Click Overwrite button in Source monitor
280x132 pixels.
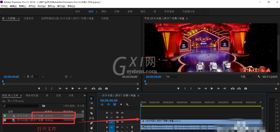[100, 89]
